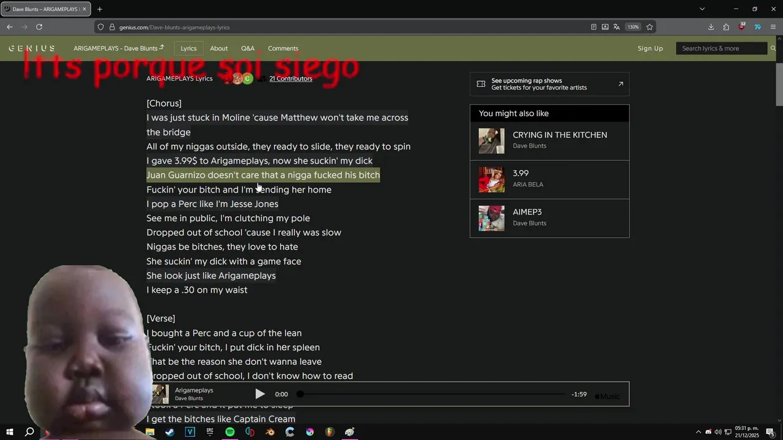Image resolution: width=783 pixels, height=440 pixels.
Task: Click ARIGAMEPLAYS - Dave Blunts header title
Action: click(119, 48)
